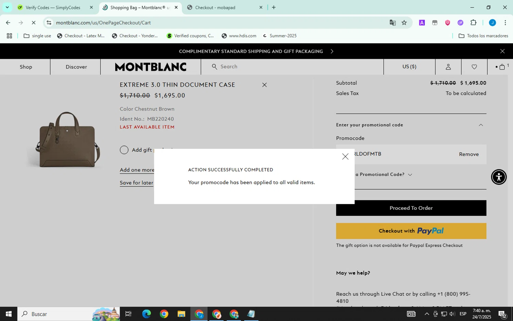Screen dimensions: 513x321
Task: Stop loading the page
Action: coord(34,23)
